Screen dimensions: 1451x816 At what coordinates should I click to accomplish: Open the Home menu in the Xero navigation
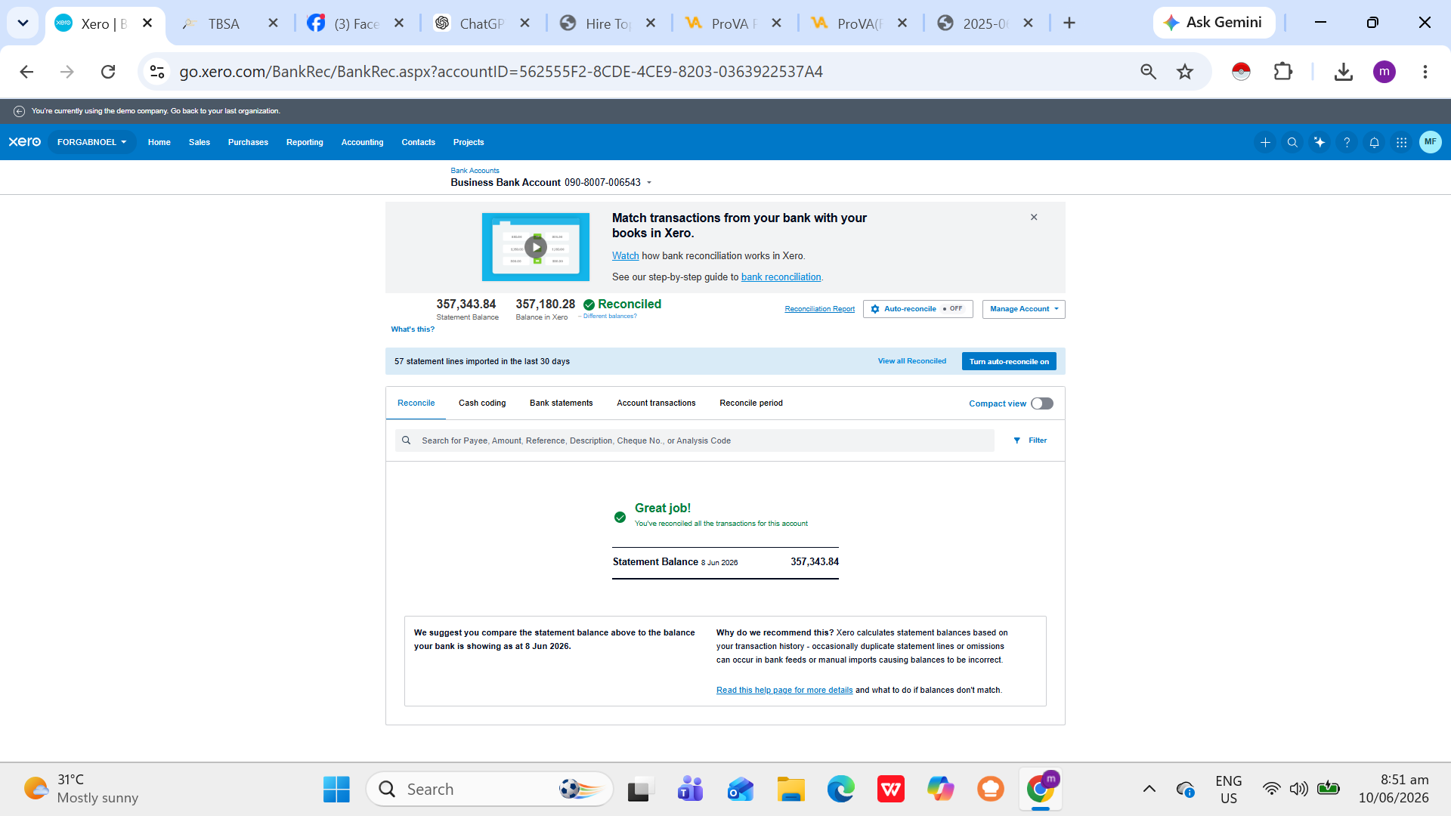(159, 142)
